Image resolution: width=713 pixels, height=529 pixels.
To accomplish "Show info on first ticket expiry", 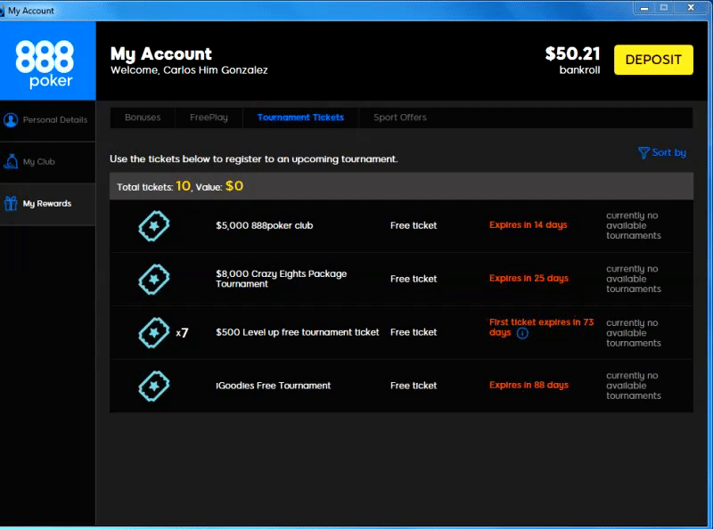I will tap(522, 333).
